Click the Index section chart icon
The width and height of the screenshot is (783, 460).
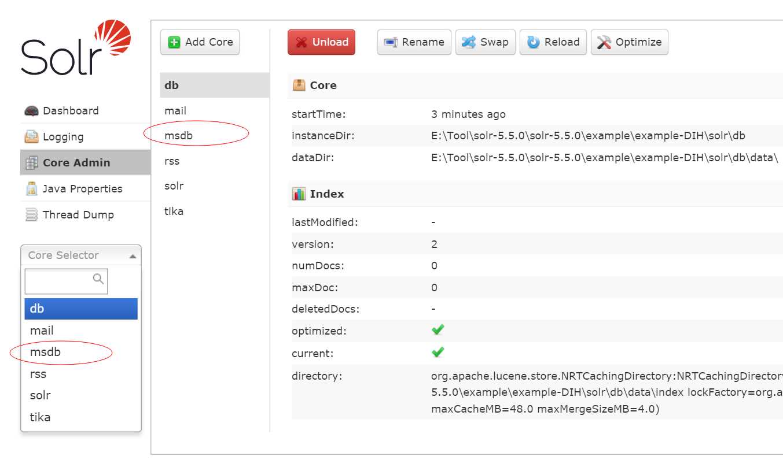tap(299, 194)
